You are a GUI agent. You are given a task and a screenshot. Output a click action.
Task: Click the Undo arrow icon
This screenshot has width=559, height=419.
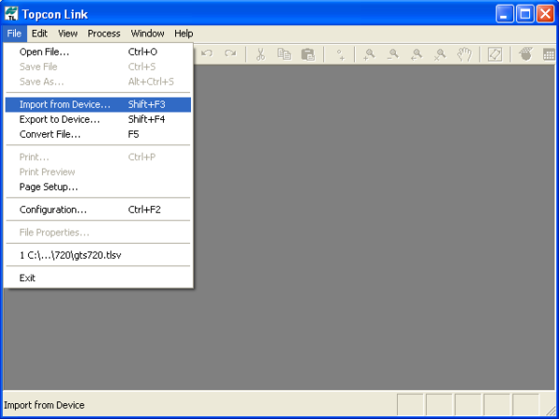[x=207, y=55]
